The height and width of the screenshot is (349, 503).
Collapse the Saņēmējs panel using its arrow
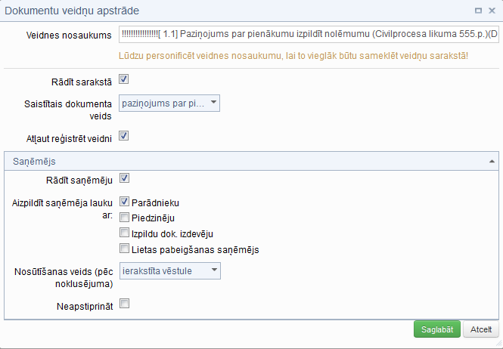click(x=492, y=162)
